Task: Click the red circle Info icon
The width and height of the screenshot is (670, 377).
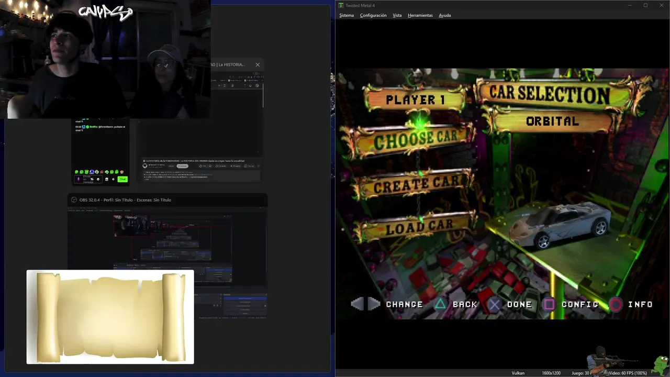Action: click(616, 304)
